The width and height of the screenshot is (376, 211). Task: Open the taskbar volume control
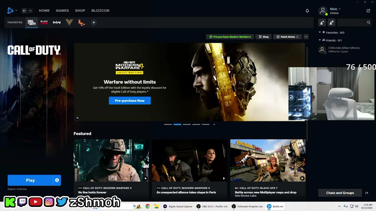[x=357, y=206]
